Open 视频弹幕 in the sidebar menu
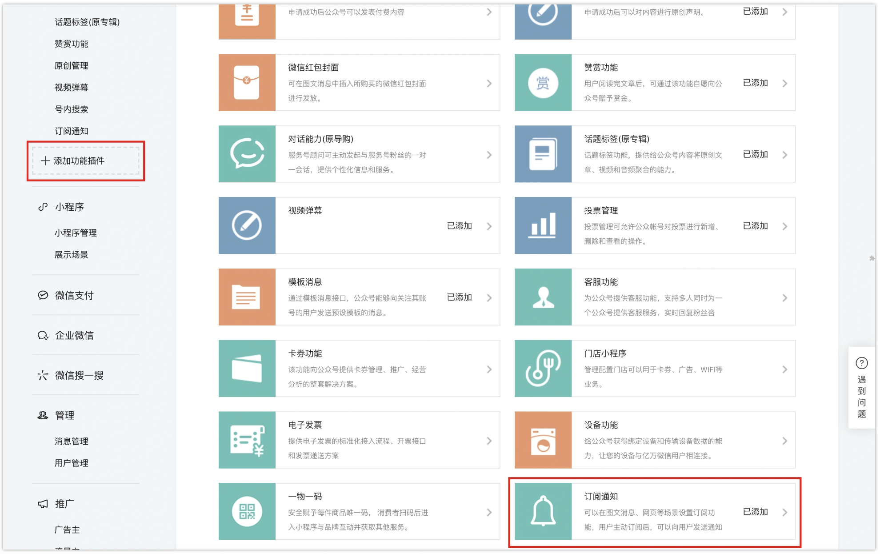Viewport: 880px width, 554px height. [x=71, y=87]
